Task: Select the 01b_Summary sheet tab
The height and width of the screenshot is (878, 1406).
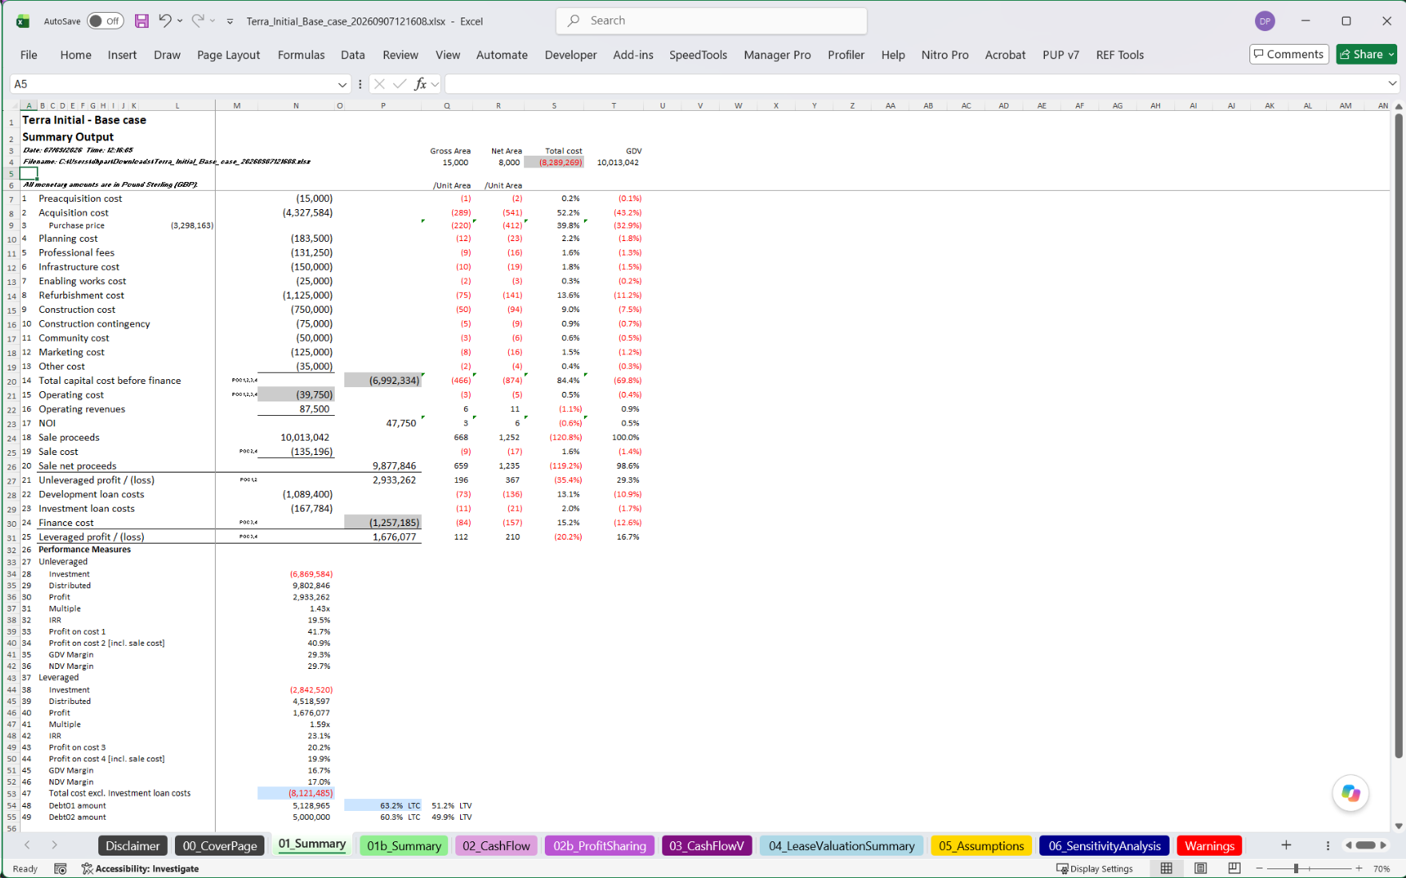Action: [404, 846]
